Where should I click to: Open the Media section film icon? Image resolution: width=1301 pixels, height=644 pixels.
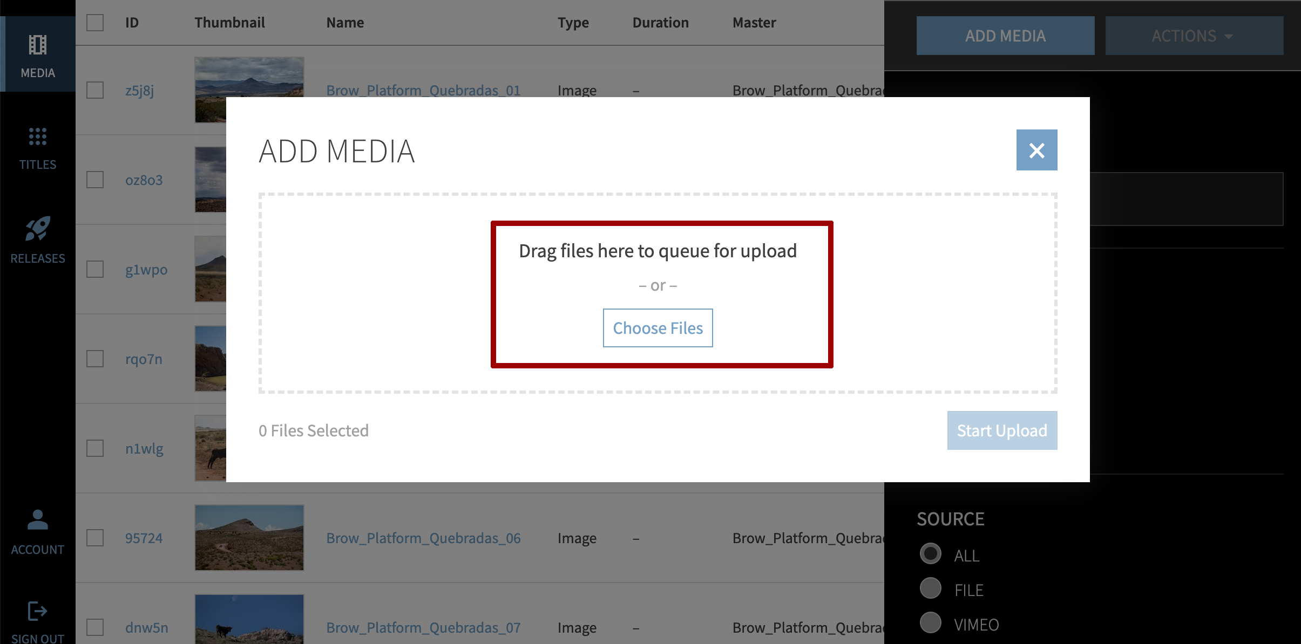click(37, 45)
